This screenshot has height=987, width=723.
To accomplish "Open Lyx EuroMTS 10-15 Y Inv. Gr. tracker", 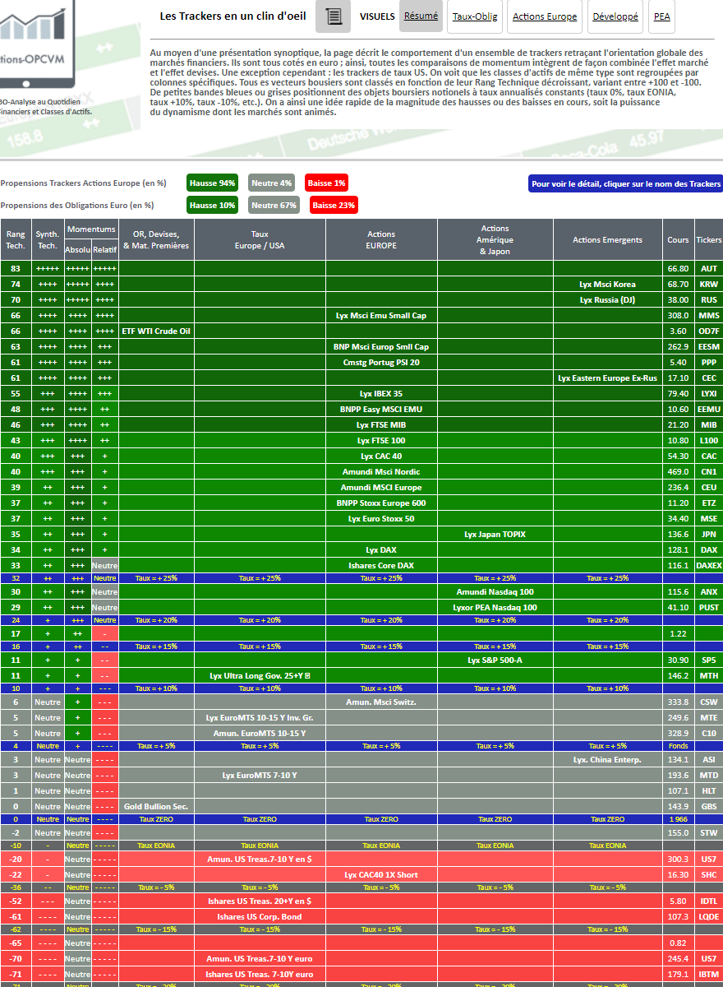I will point(260,717).
